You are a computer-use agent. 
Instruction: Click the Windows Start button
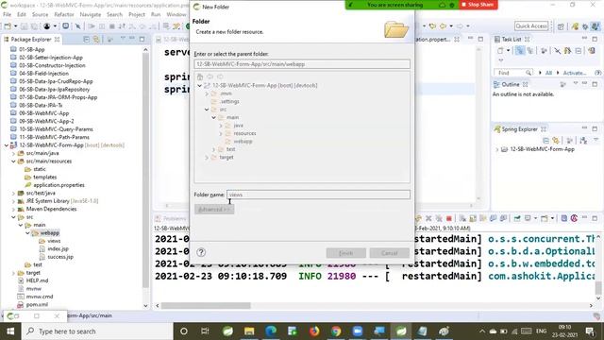(10, 331)
